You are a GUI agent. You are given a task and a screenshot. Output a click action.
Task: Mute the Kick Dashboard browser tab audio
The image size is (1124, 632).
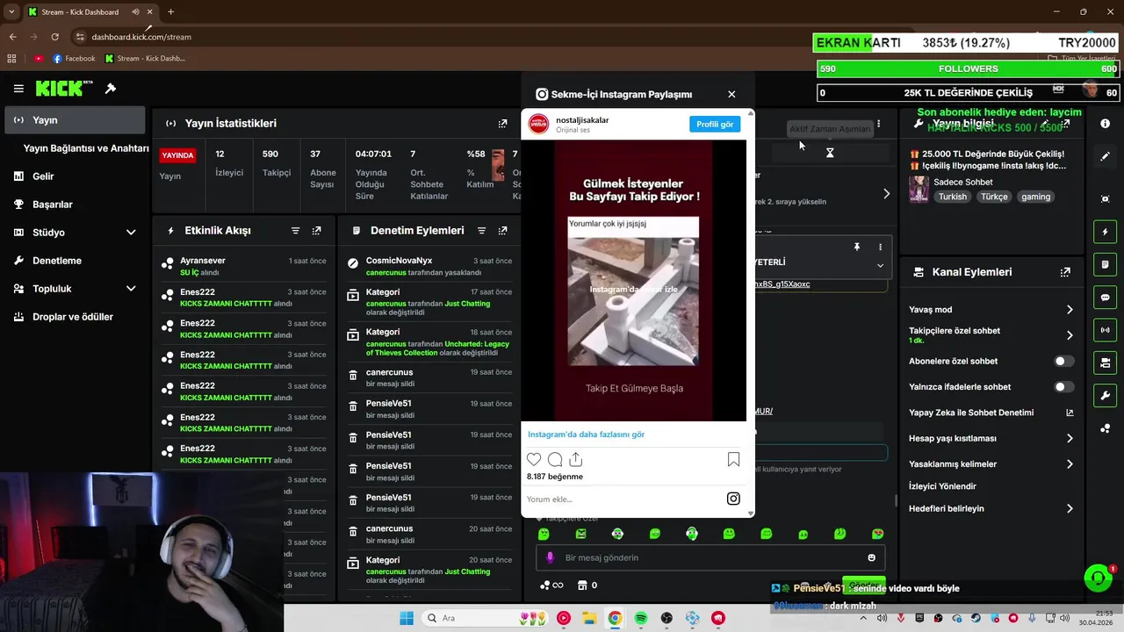coord(136,12)
